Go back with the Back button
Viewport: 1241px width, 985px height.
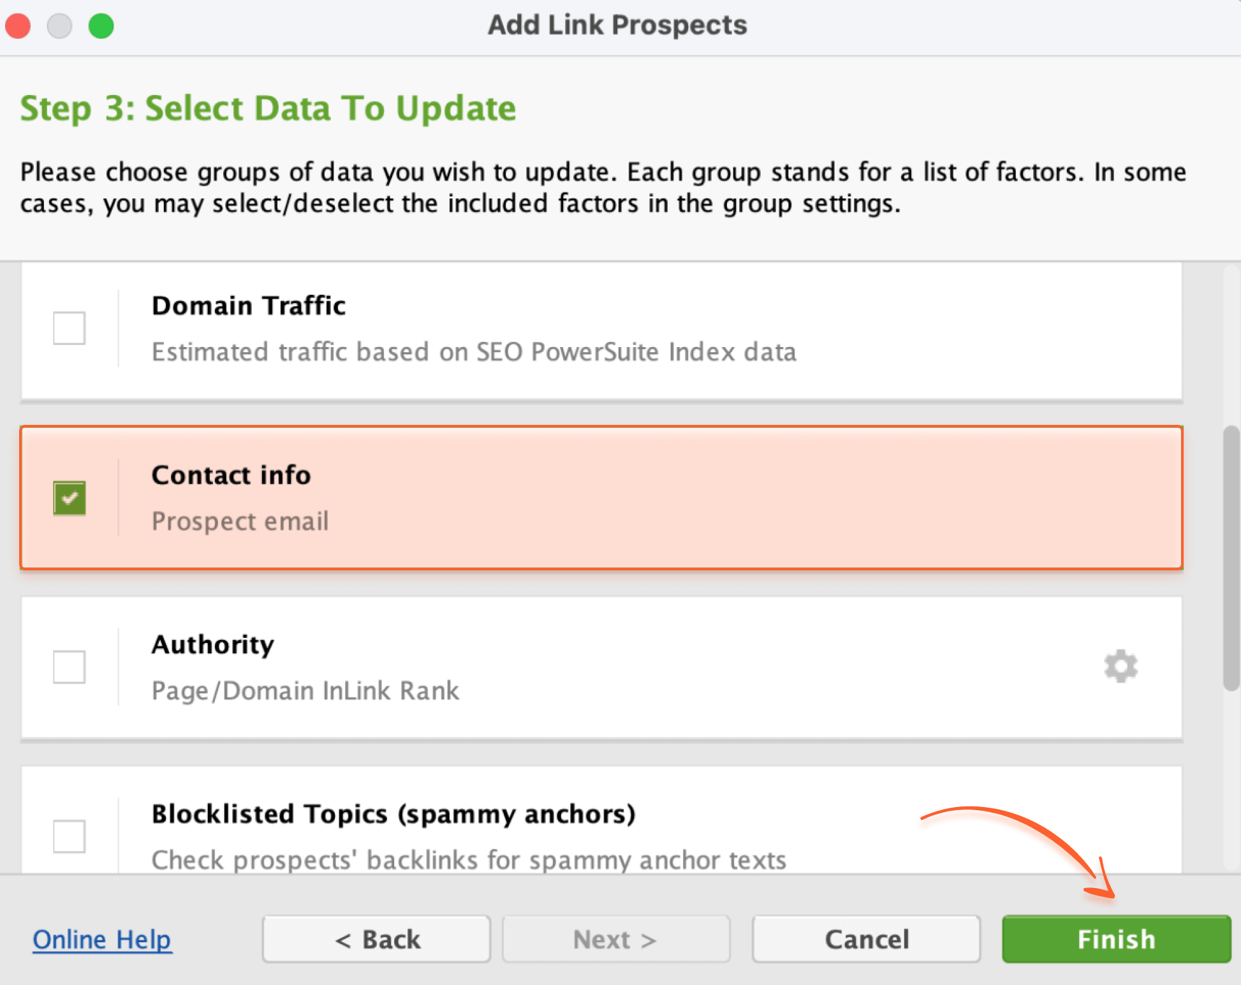tap(376, 939)
